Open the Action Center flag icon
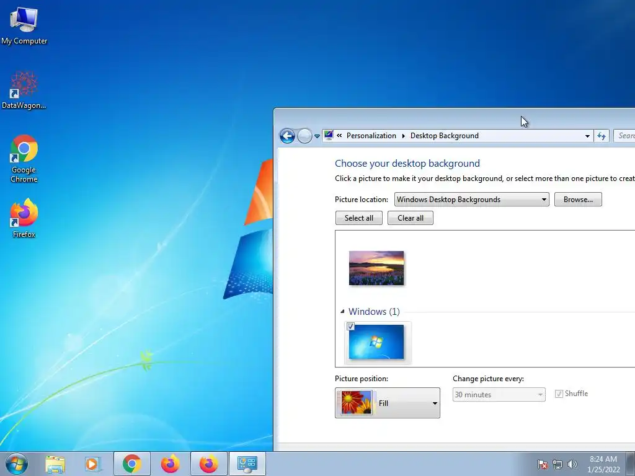The height and width of the screenshot is (476, 635). tap(542, 464)
